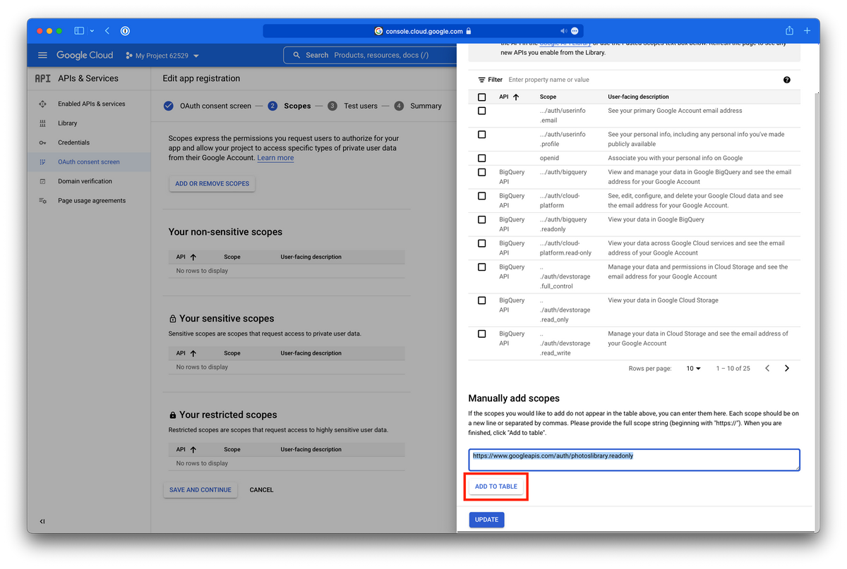The width and height of the screenshot is (847, 569).
Task: Click SAVE AND CONTINUE button
Action: pos(200,489)
